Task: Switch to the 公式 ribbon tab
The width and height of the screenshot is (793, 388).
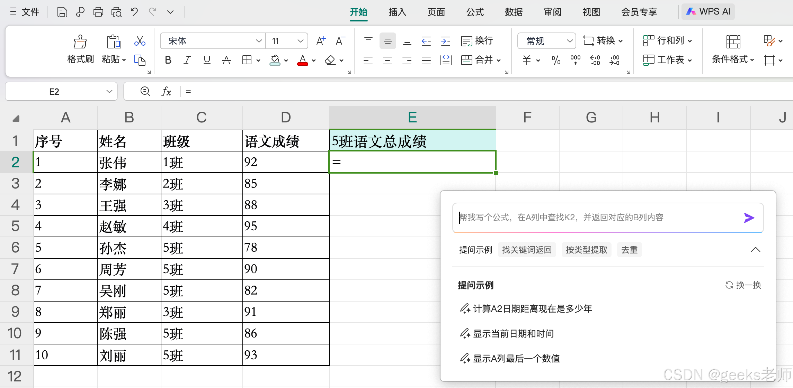Action: pos(475,12)
